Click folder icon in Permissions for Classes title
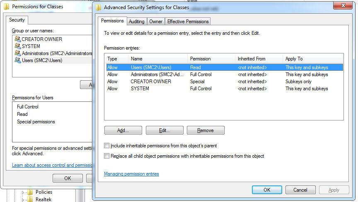The image size is (358, 202). pos(6,7)
